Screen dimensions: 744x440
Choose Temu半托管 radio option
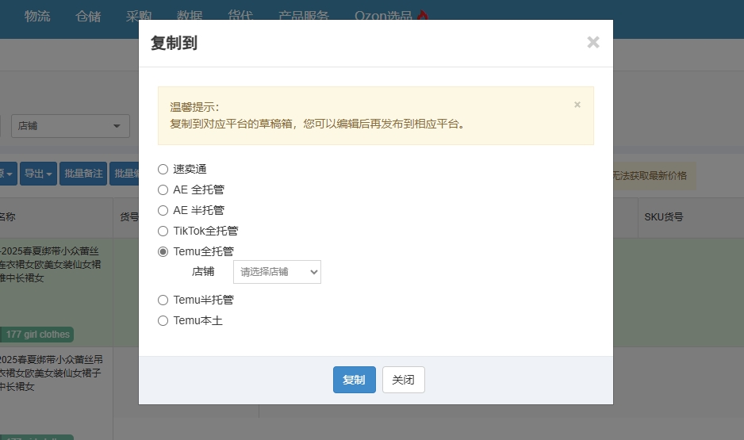(x=163, y=300)
